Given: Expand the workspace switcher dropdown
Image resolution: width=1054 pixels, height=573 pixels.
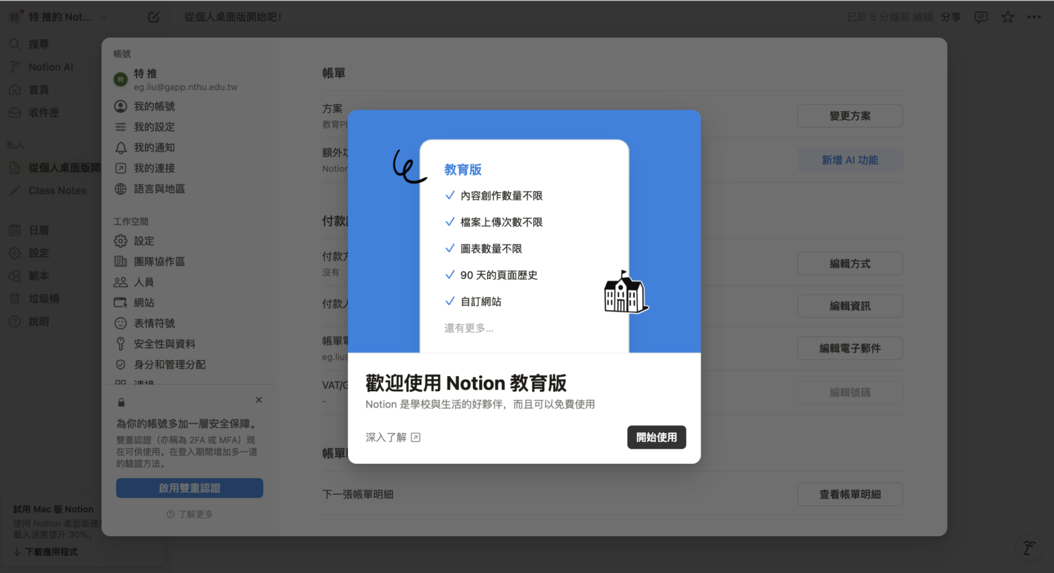Looking at the screenshot, I should 104,17.
